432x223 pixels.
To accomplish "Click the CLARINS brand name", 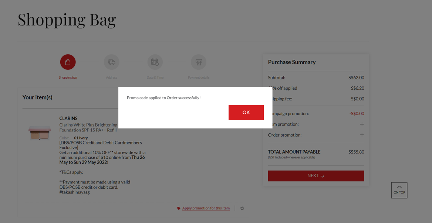I will [68, 119].
